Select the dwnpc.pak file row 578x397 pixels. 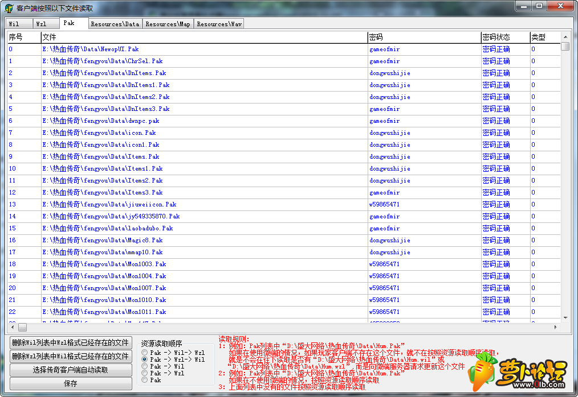click(x=284, y=121)
